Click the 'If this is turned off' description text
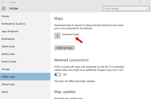This screenshot has width=151, height=99. coord(89,68)
